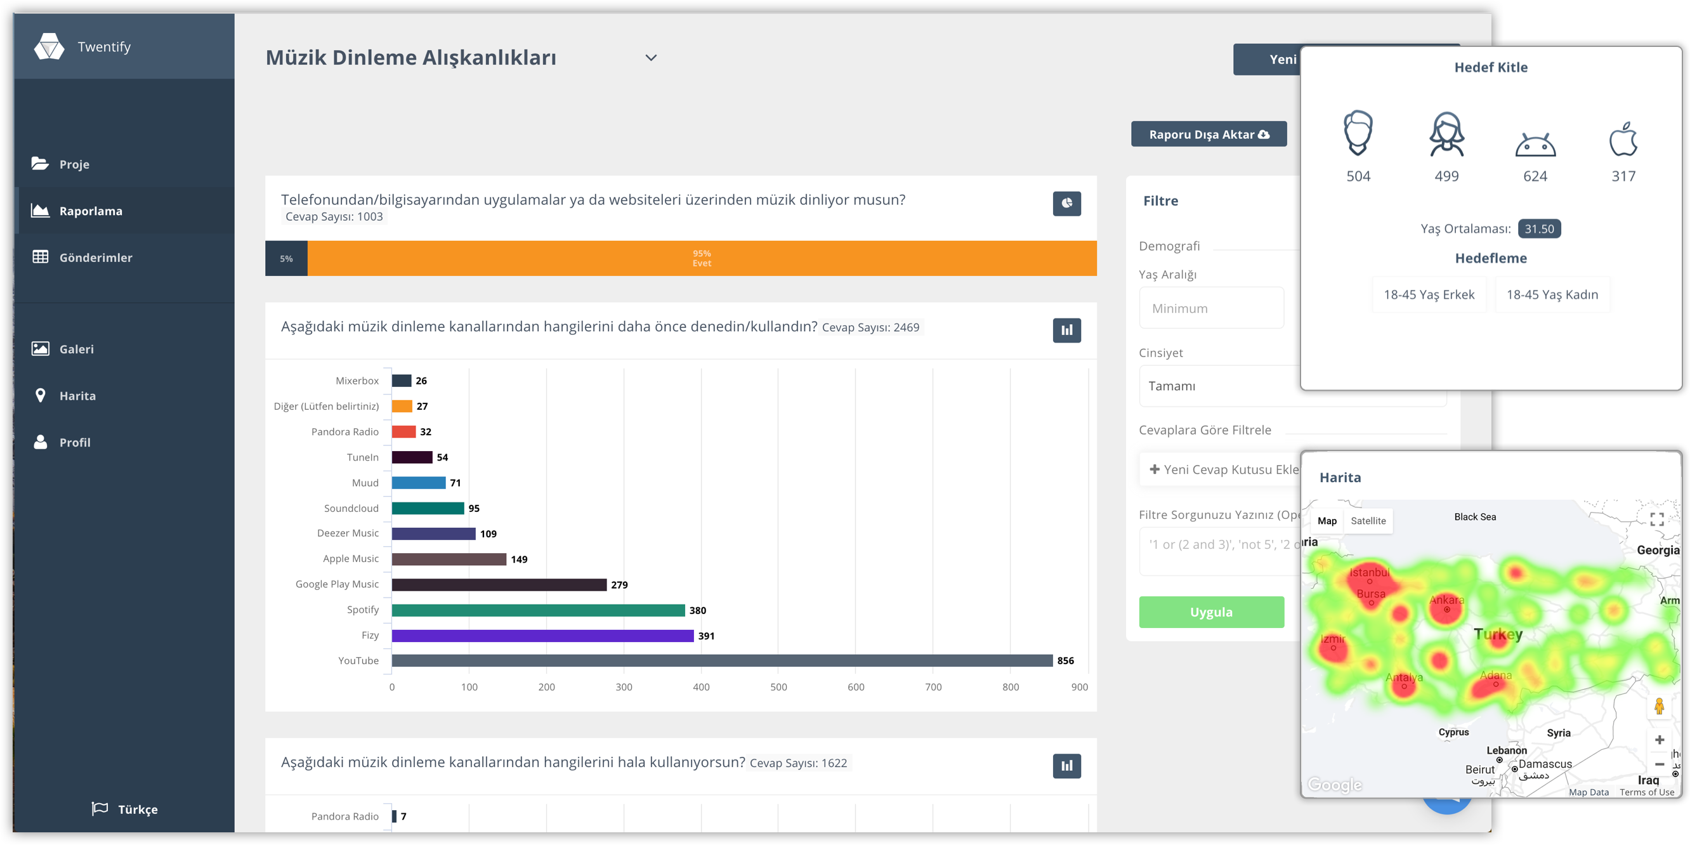
Task: Click the female audience icon showing 499
Action: click(1446, 134)
